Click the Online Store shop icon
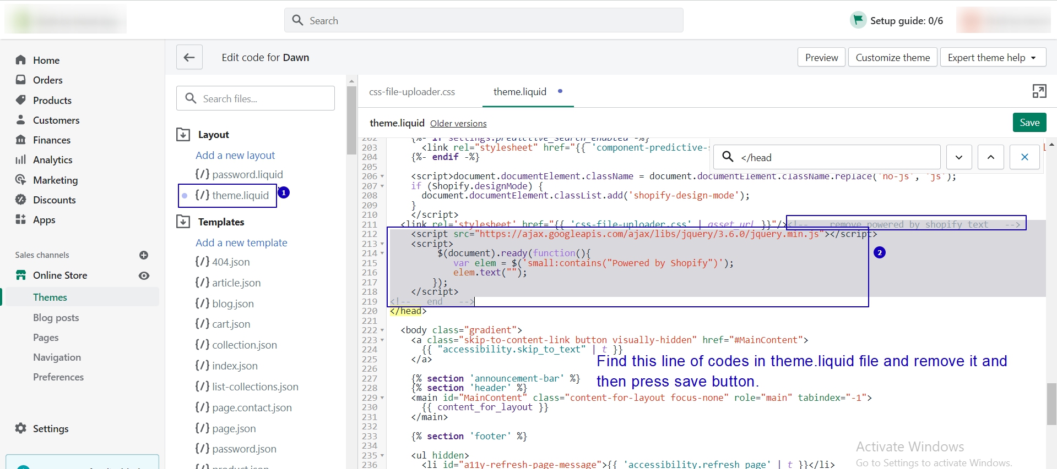The width and height of the screenshot is (1057, 469). 21,275
